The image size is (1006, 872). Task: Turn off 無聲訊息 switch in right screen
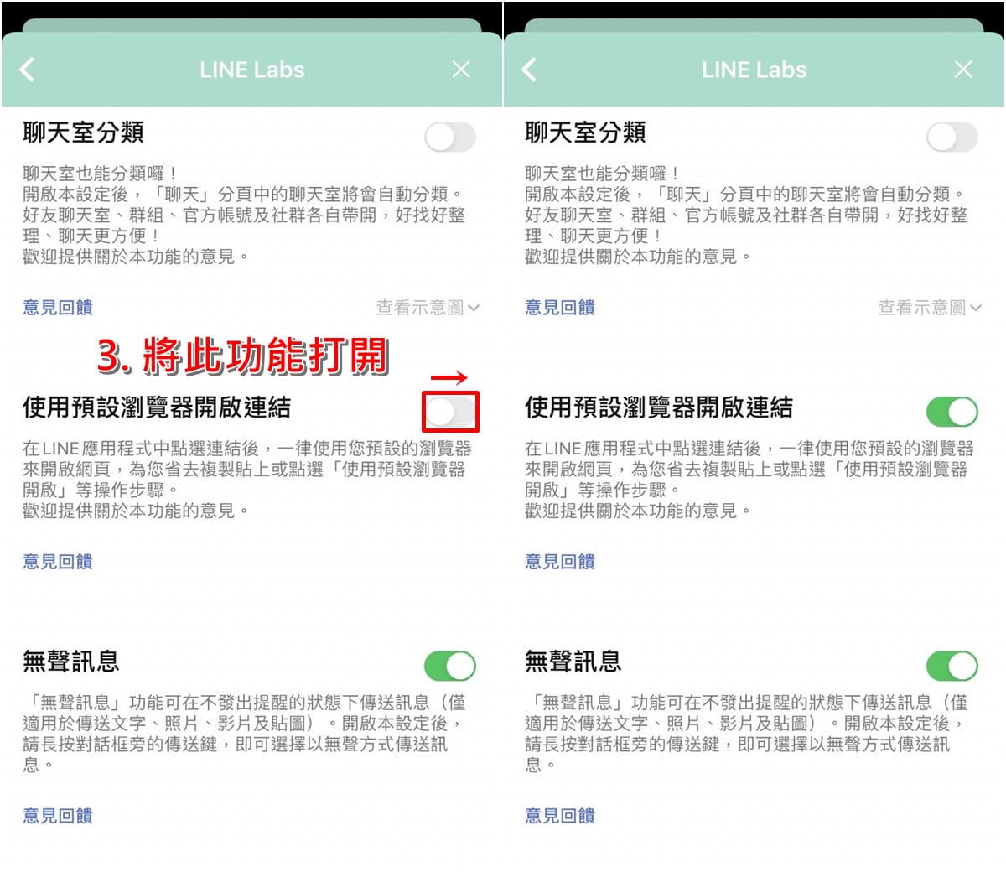pos(952,666)
